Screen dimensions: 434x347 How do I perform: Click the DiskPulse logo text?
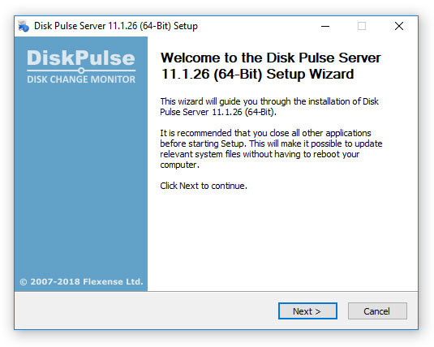(81, 58)
